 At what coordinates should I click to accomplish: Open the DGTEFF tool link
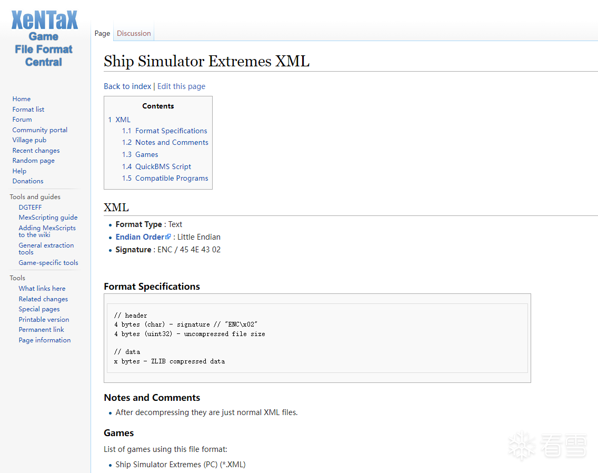[30, 208]
